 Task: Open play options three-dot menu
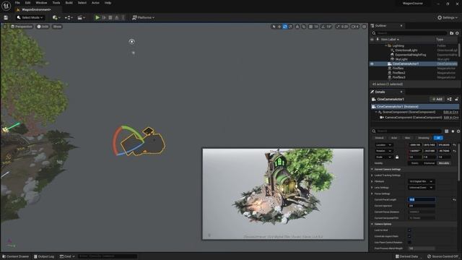coord(123,17)
